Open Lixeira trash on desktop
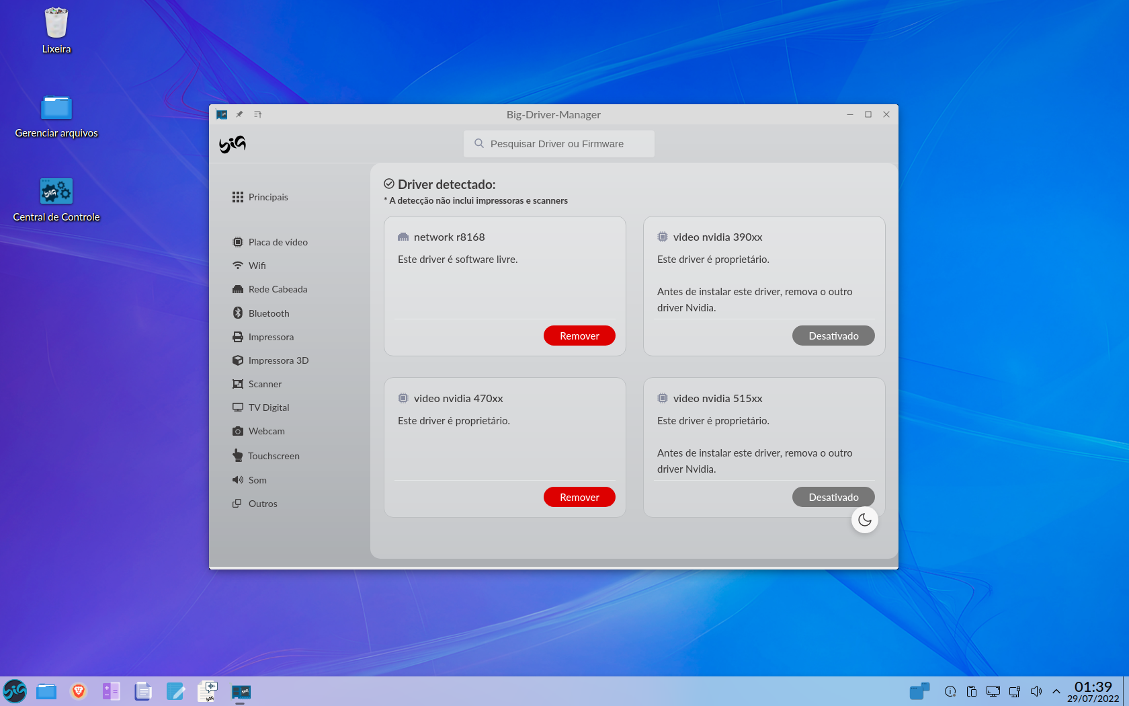Image resolution: width=1129 pixels, height=706 pixels. pyautogui.click(x=56, y=30)
